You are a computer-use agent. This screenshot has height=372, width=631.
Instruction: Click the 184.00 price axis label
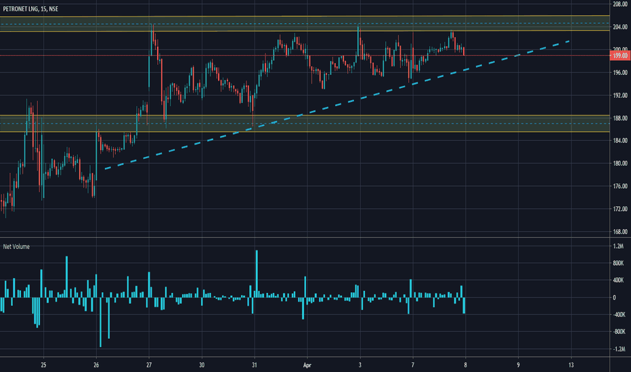tap(620, 141)
